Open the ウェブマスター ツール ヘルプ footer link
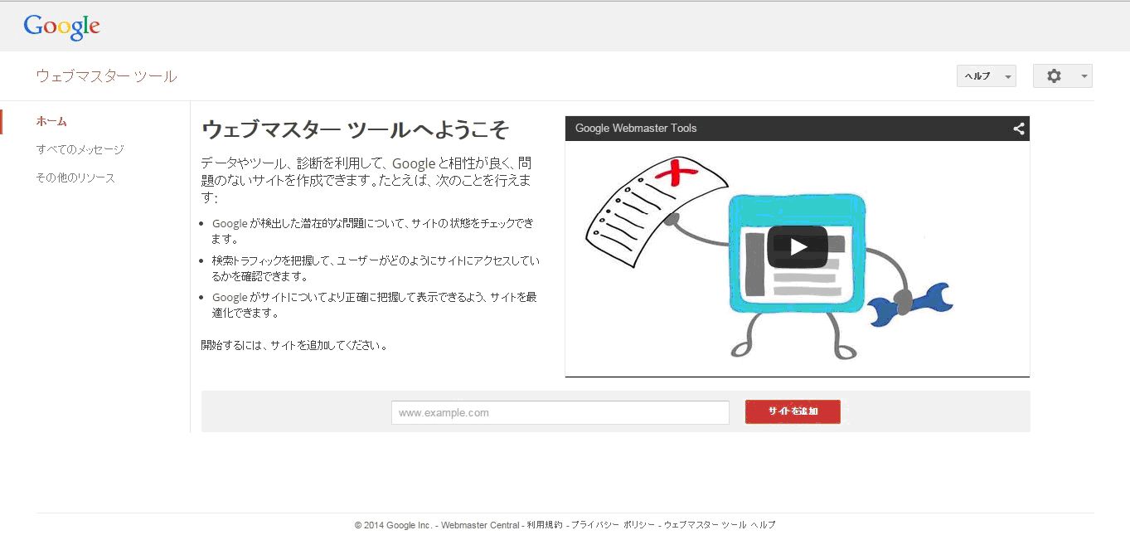 pos(720,525)
